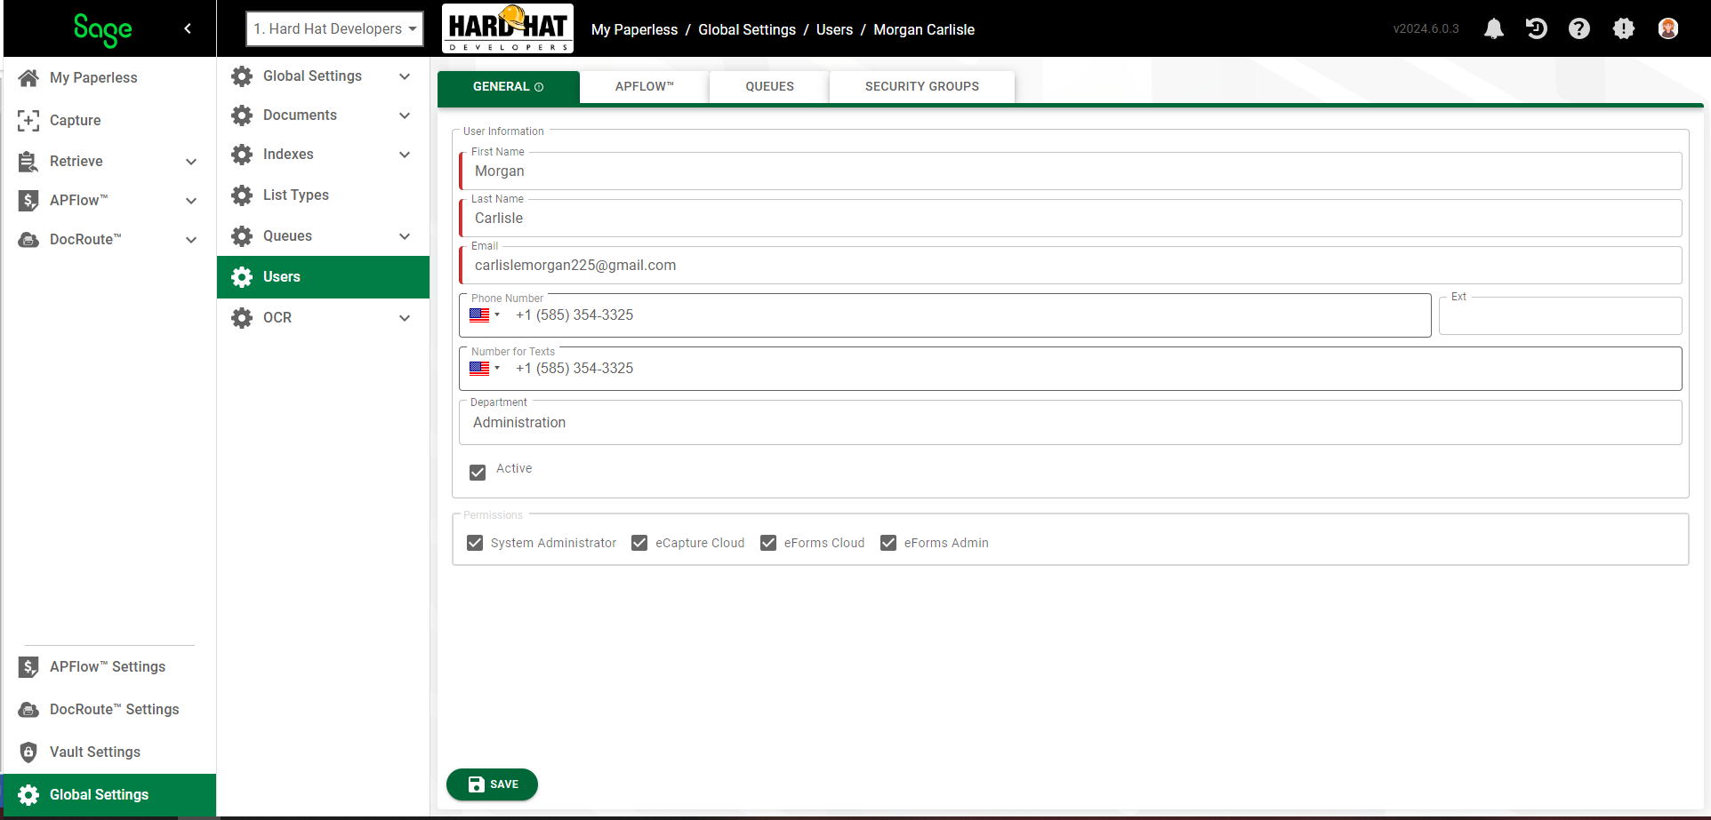Switch to the Security Groups tab
The height and width of the screenshot is (820, 1711).
(921, 86)
